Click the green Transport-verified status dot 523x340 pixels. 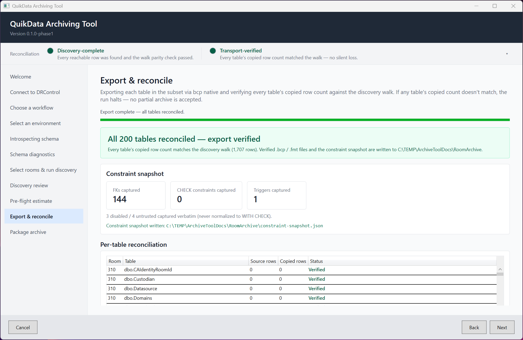click(213, 51)
